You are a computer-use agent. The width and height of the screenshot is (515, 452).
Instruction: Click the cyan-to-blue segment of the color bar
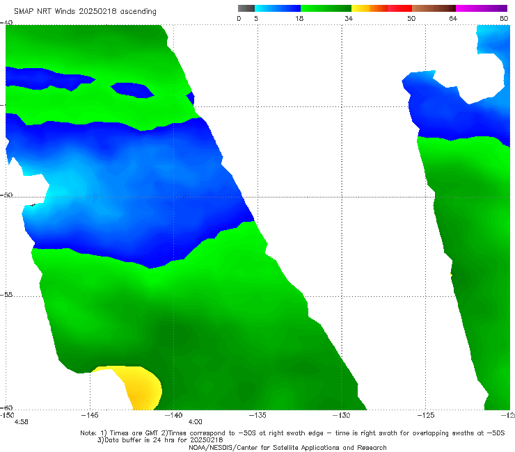(x=278, y=8)
